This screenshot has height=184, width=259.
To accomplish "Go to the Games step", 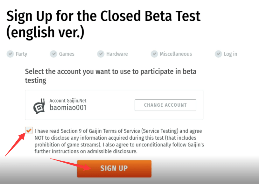I will click(67, 54).
